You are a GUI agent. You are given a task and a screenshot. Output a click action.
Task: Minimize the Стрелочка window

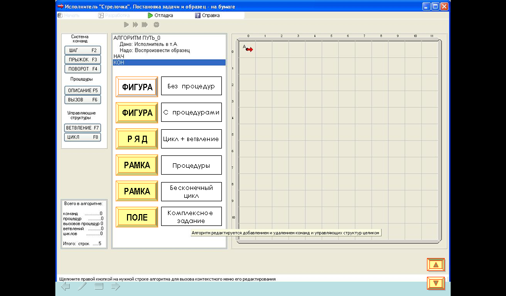point(426,6)
